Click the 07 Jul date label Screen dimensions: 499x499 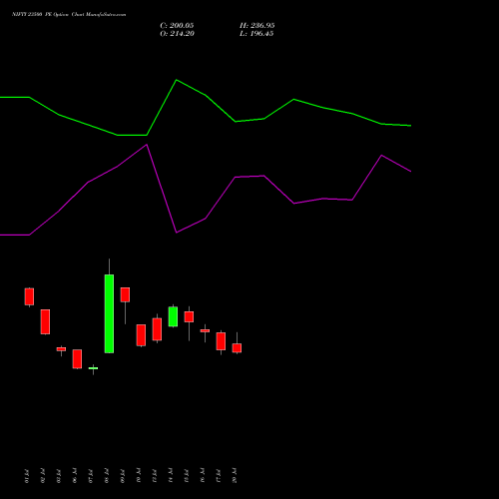(x=91, y=476)
